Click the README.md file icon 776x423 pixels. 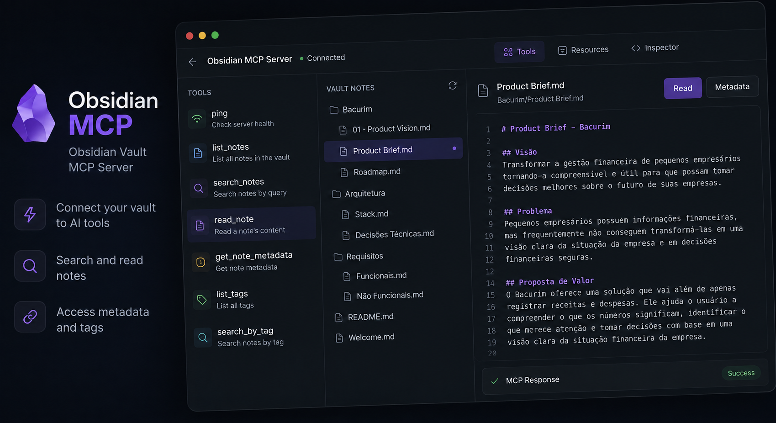pyautogui.click(x=339, y=317)
